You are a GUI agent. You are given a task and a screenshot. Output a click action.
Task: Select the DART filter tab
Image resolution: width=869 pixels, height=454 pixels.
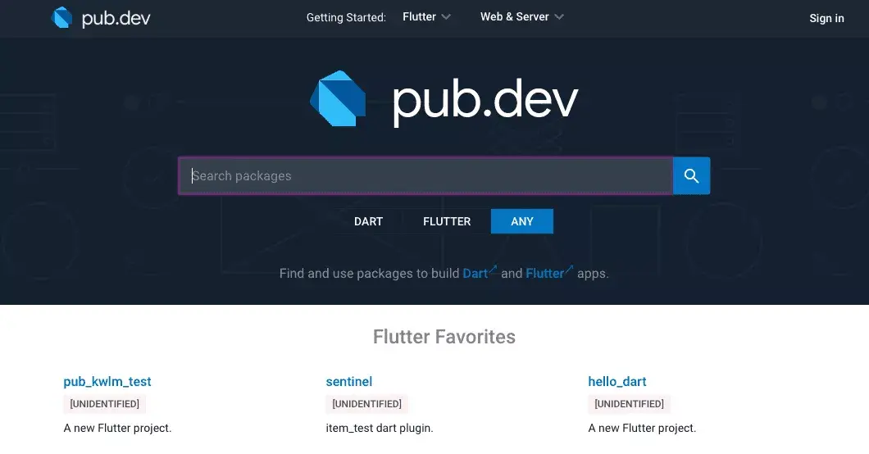[x=369, y=221]
